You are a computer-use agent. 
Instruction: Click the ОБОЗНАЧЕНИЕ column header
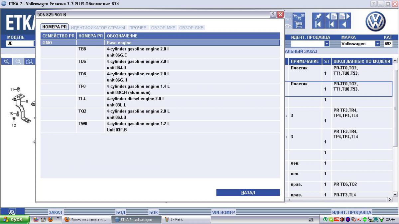click(x=192, y=36)
